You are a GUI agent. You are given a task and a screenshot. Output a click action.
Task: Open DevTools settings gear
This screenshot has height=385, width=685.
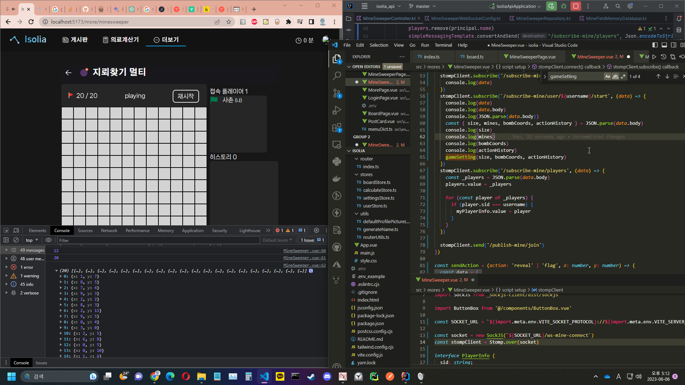coord(316,230)
